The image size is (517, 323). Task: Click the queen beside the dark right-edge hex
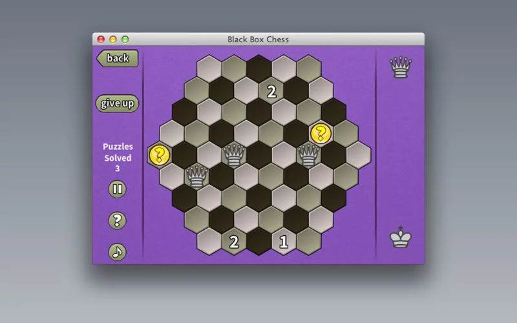pos(309,155)
